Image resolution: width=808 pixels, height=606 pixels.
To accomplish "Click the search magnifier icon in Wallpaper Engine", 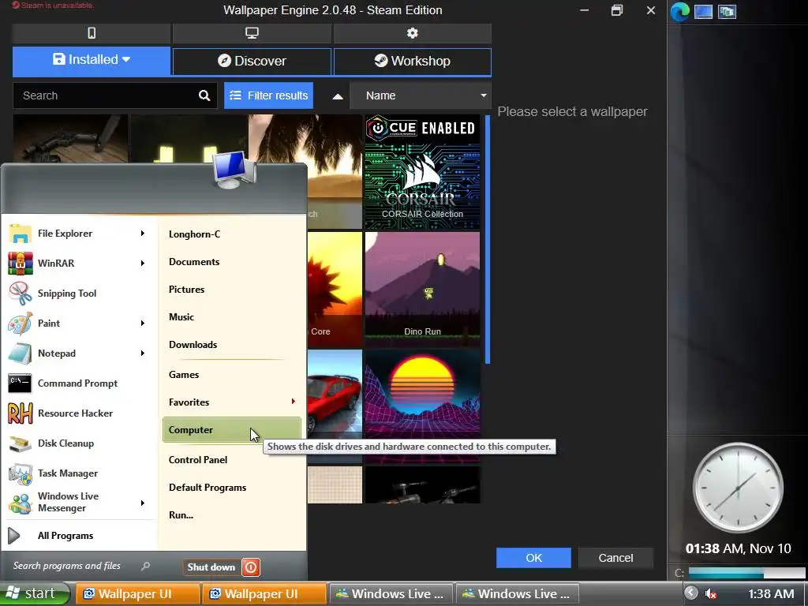I will pos(204,95).
